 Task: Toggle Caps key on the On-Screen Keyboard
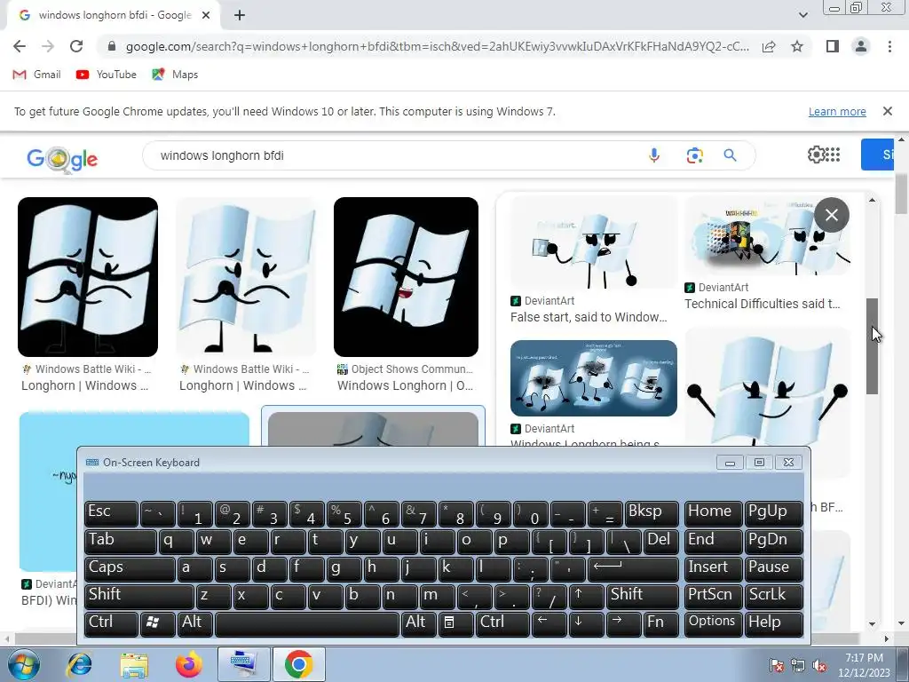[x=130, y=568]
